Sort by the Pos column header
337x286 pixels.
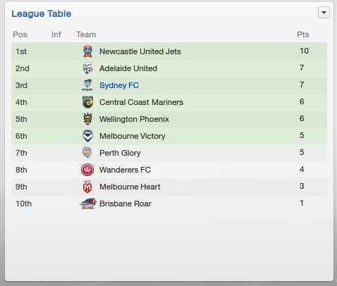pos(20,35)
